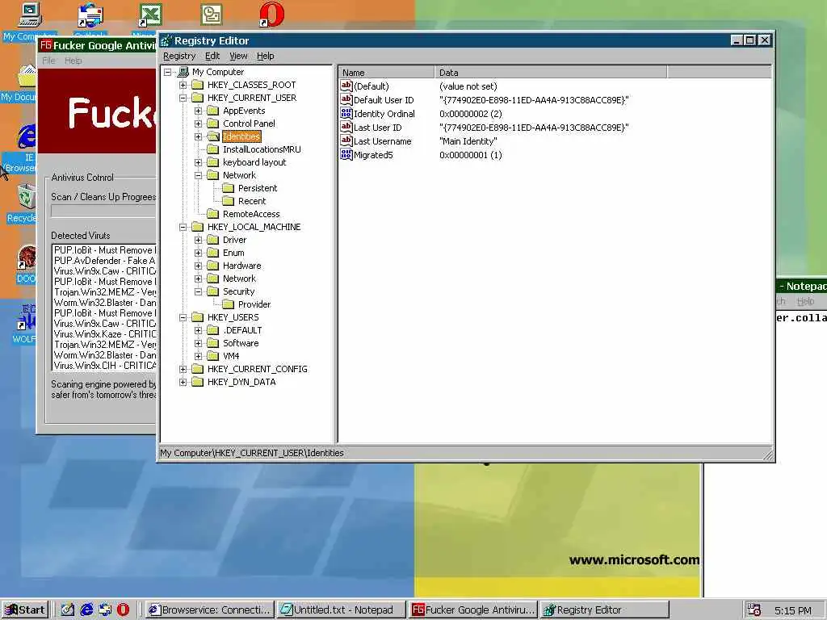
Task: Open the View menu in Registry Editor
Action: [x=238, y=56]
